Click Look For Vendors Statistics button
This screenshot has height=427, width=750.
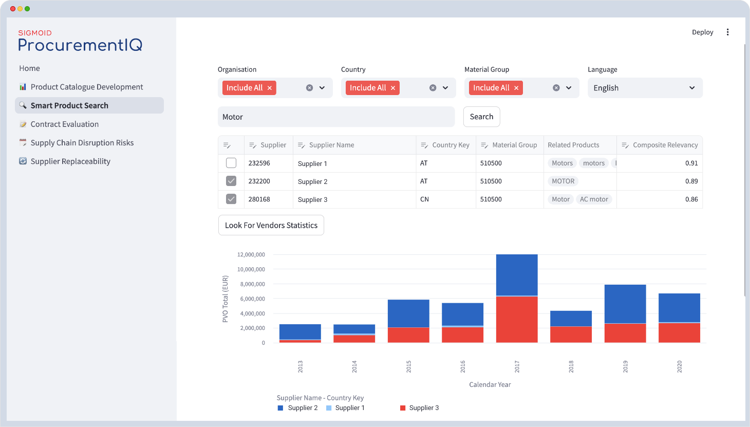[271, 225]
